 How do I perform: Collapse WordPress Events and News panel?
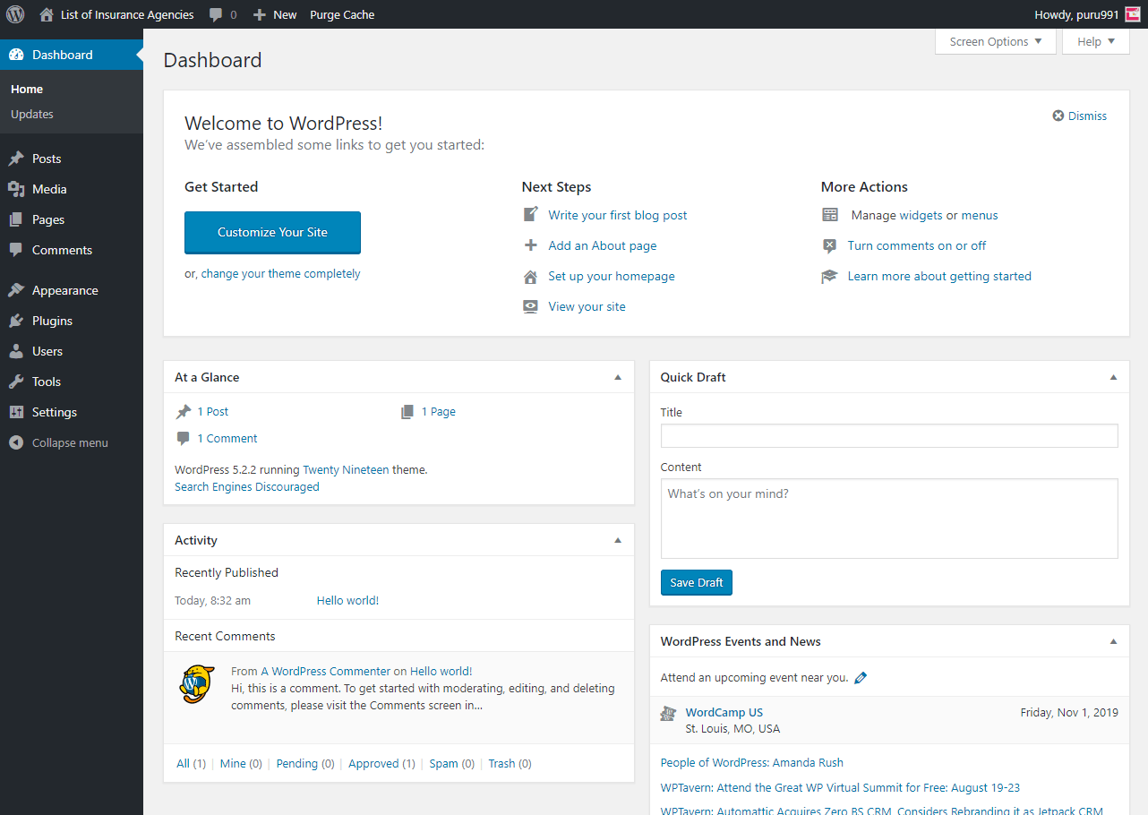[x=1114, y=641]
